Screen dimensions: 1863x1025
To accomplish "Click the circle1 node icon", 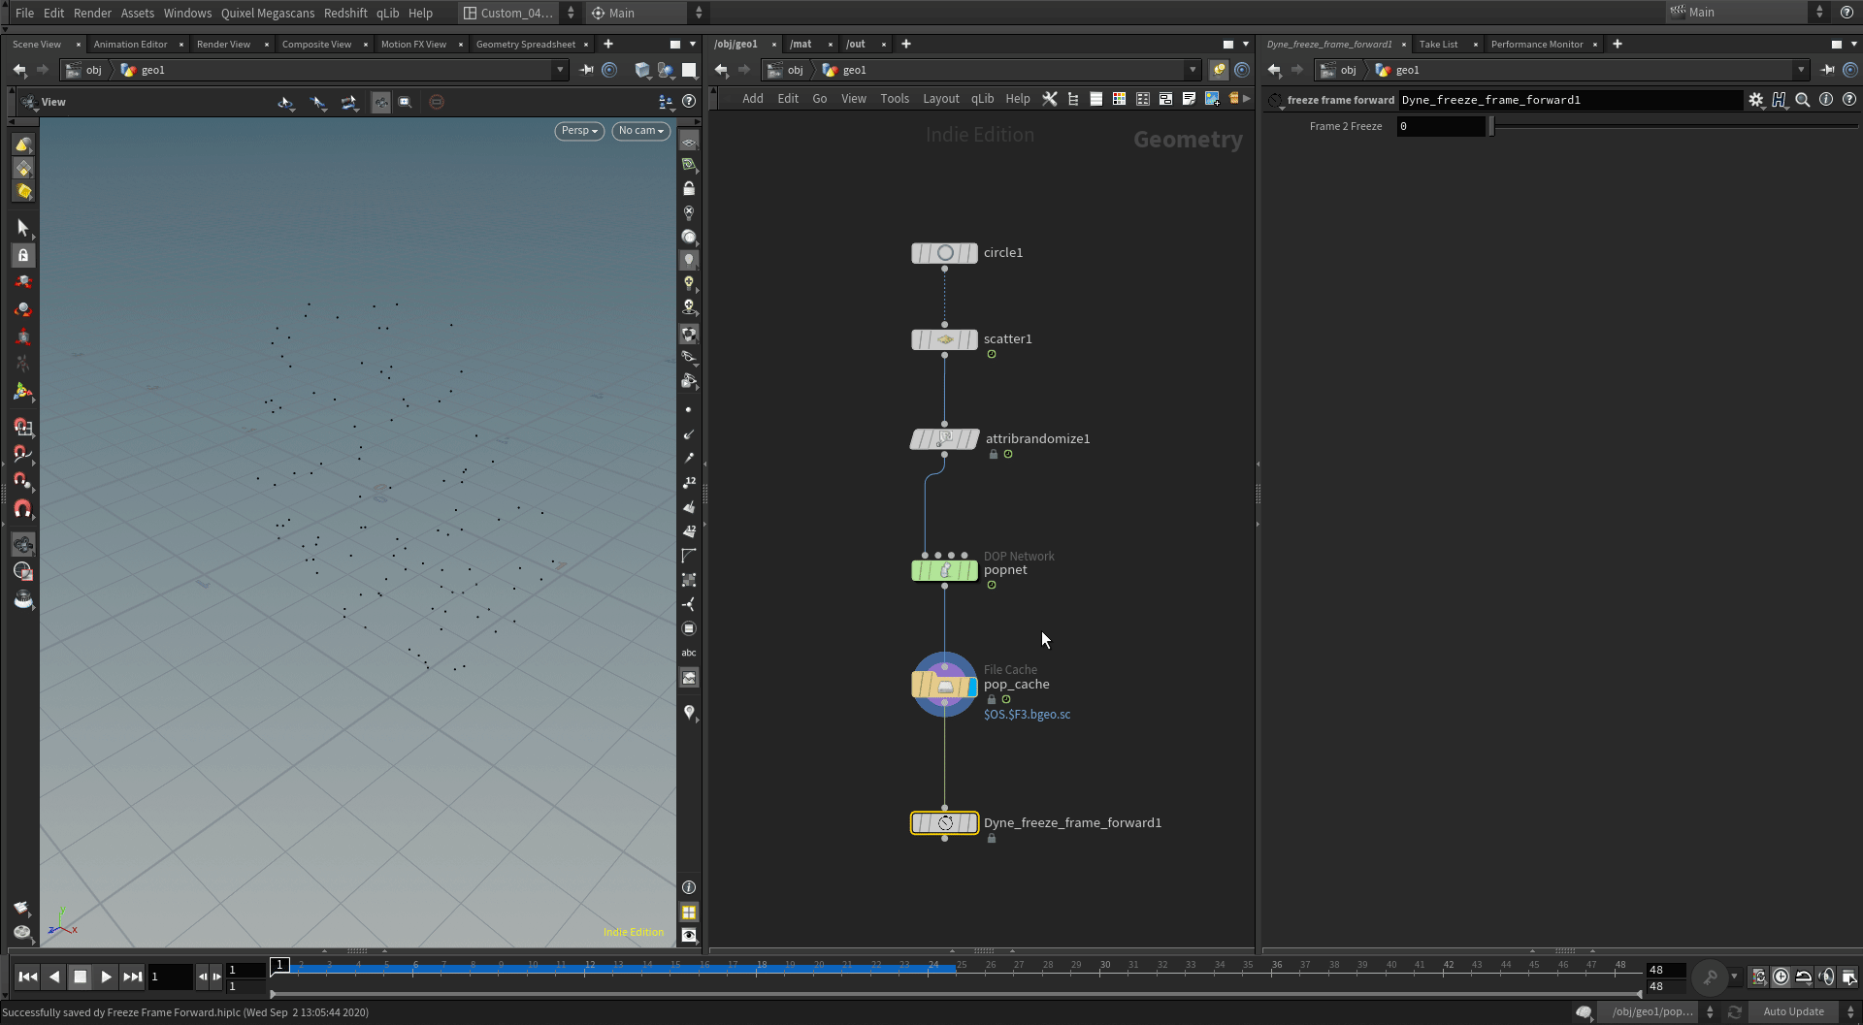I will 945,253.
